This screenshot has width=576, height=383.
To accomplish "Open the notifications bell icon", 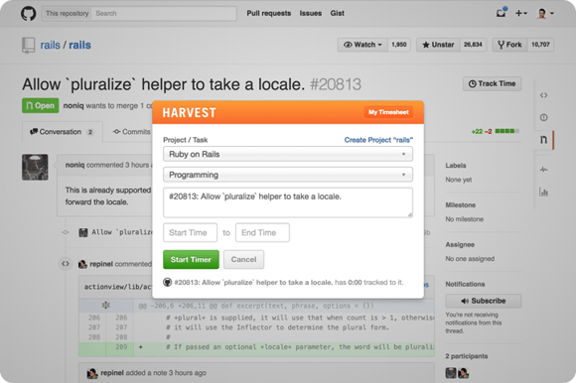I will pos(501,13).
